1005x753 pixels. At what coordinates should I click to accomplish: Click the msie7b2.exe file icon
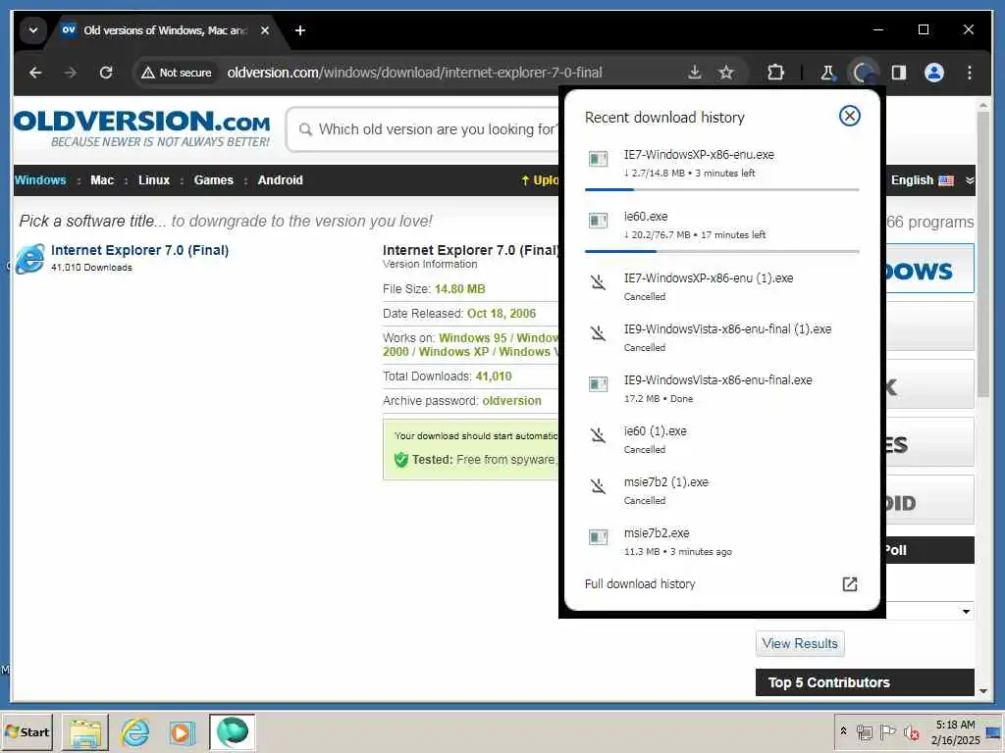coord(598,536)
